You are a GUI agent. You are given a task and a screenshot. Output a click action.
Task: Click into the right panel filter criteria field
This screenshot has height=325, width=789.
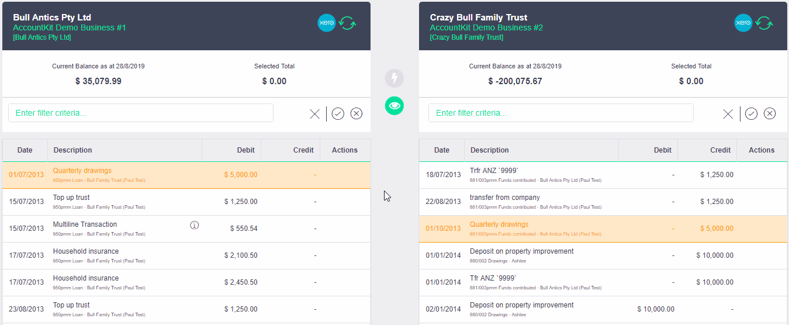(x=560, y=113)
